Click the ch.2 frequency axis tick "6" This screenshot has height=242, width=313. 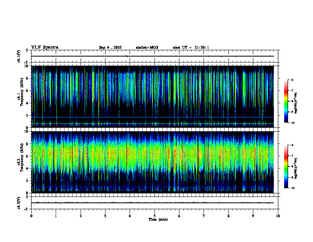(x=28, y=156)
